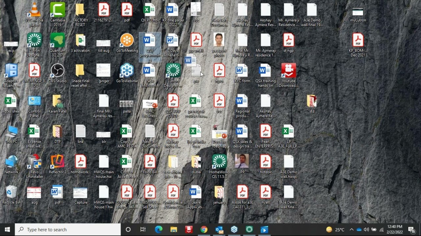Launch OBS Studio from the desktop

click(58, 73)
